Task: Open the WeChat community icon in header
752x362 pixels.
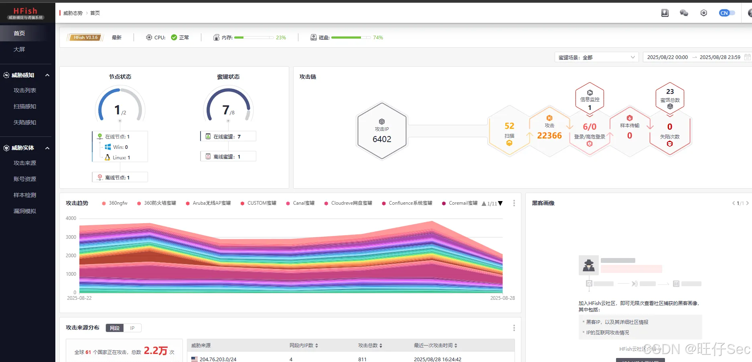Action: (684, 13)
